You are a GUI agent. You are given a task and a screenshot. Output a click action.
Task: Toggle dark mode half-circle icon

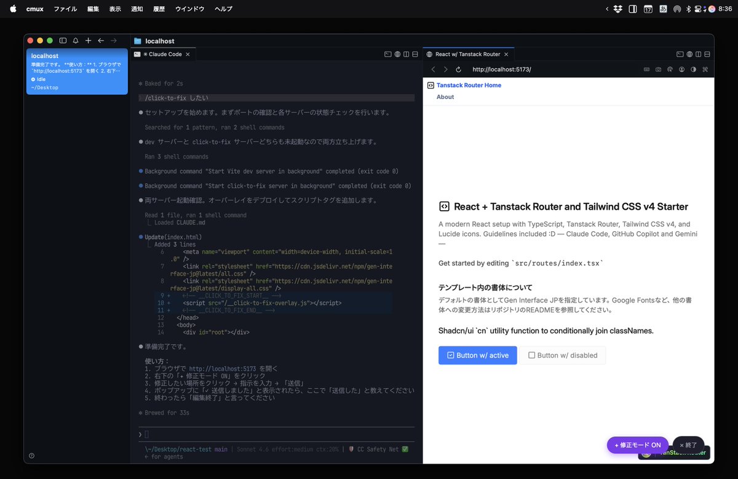point(693,69)
